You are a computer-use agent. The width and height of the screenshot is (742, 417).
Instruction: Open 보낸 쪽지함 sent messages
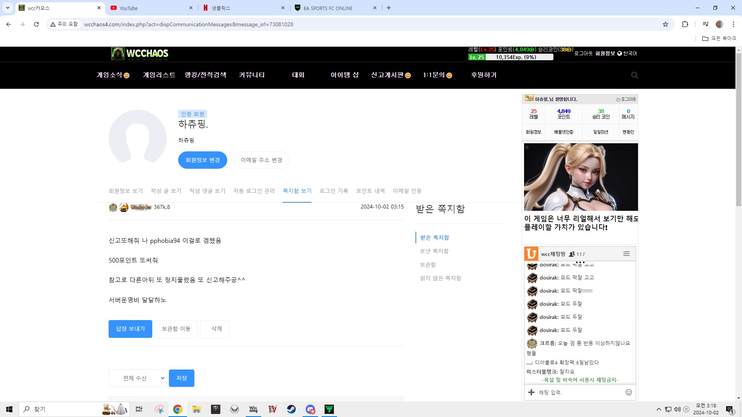coord(434,251)
